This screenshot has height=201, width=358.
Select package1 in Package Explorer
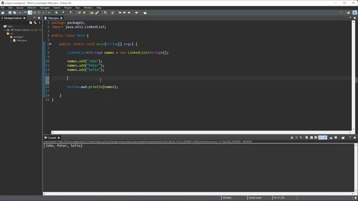click(x=16, y=37)
